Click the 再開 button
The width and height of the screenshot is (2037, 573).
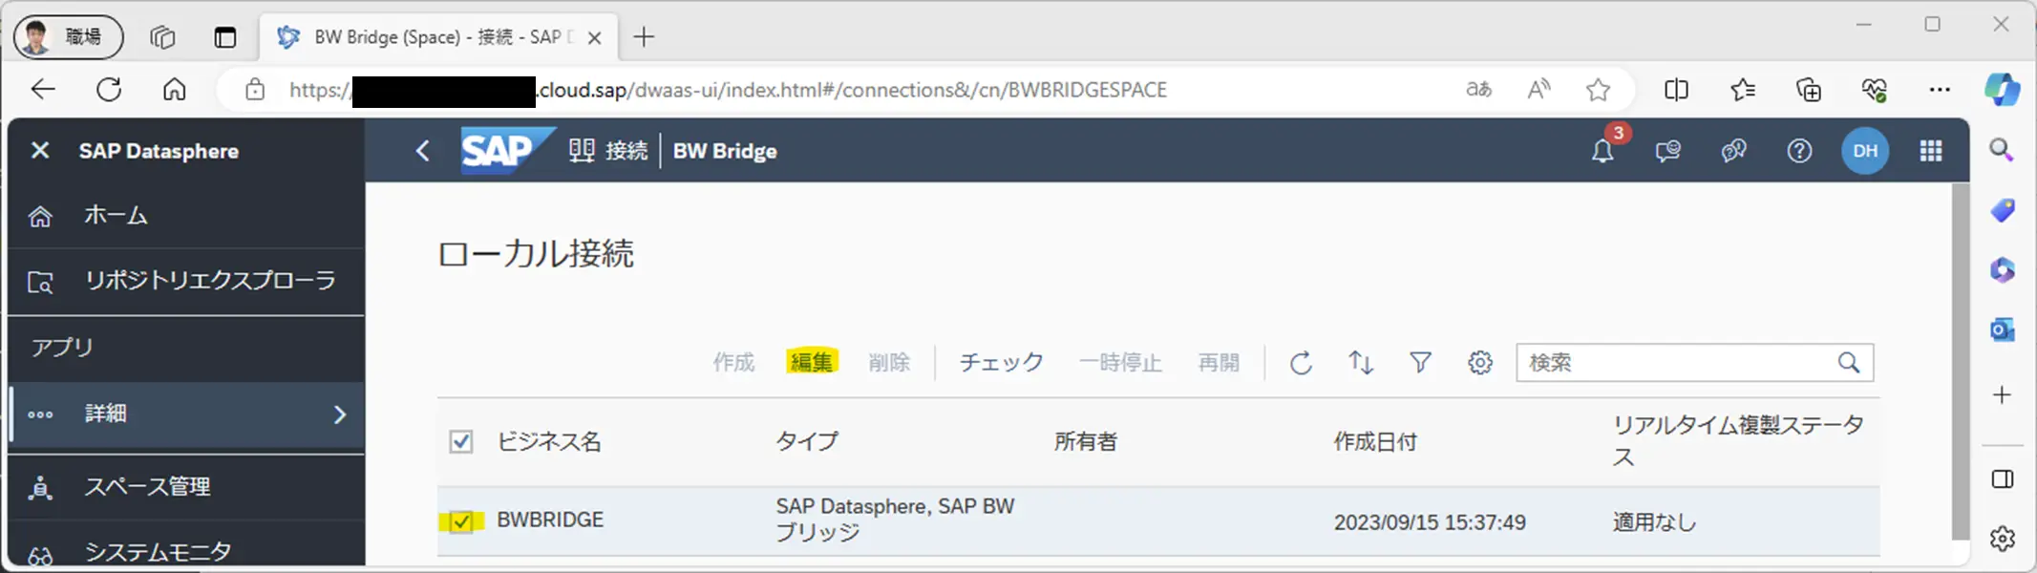click(1219, 363)
